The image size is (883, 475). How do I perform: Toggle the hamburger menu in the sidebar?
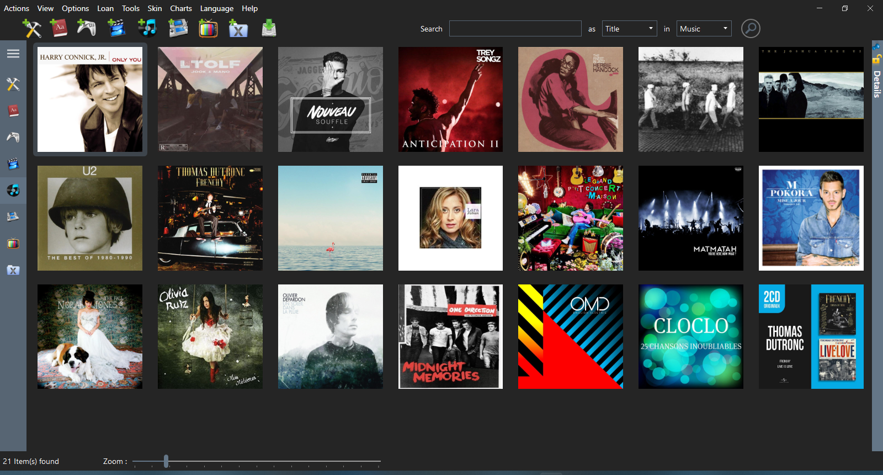point(13,54)
